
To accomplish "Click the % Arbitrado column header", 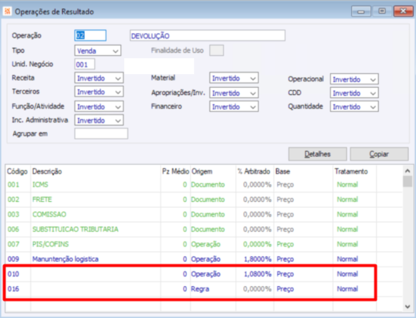I will click(x=254, y=171).
